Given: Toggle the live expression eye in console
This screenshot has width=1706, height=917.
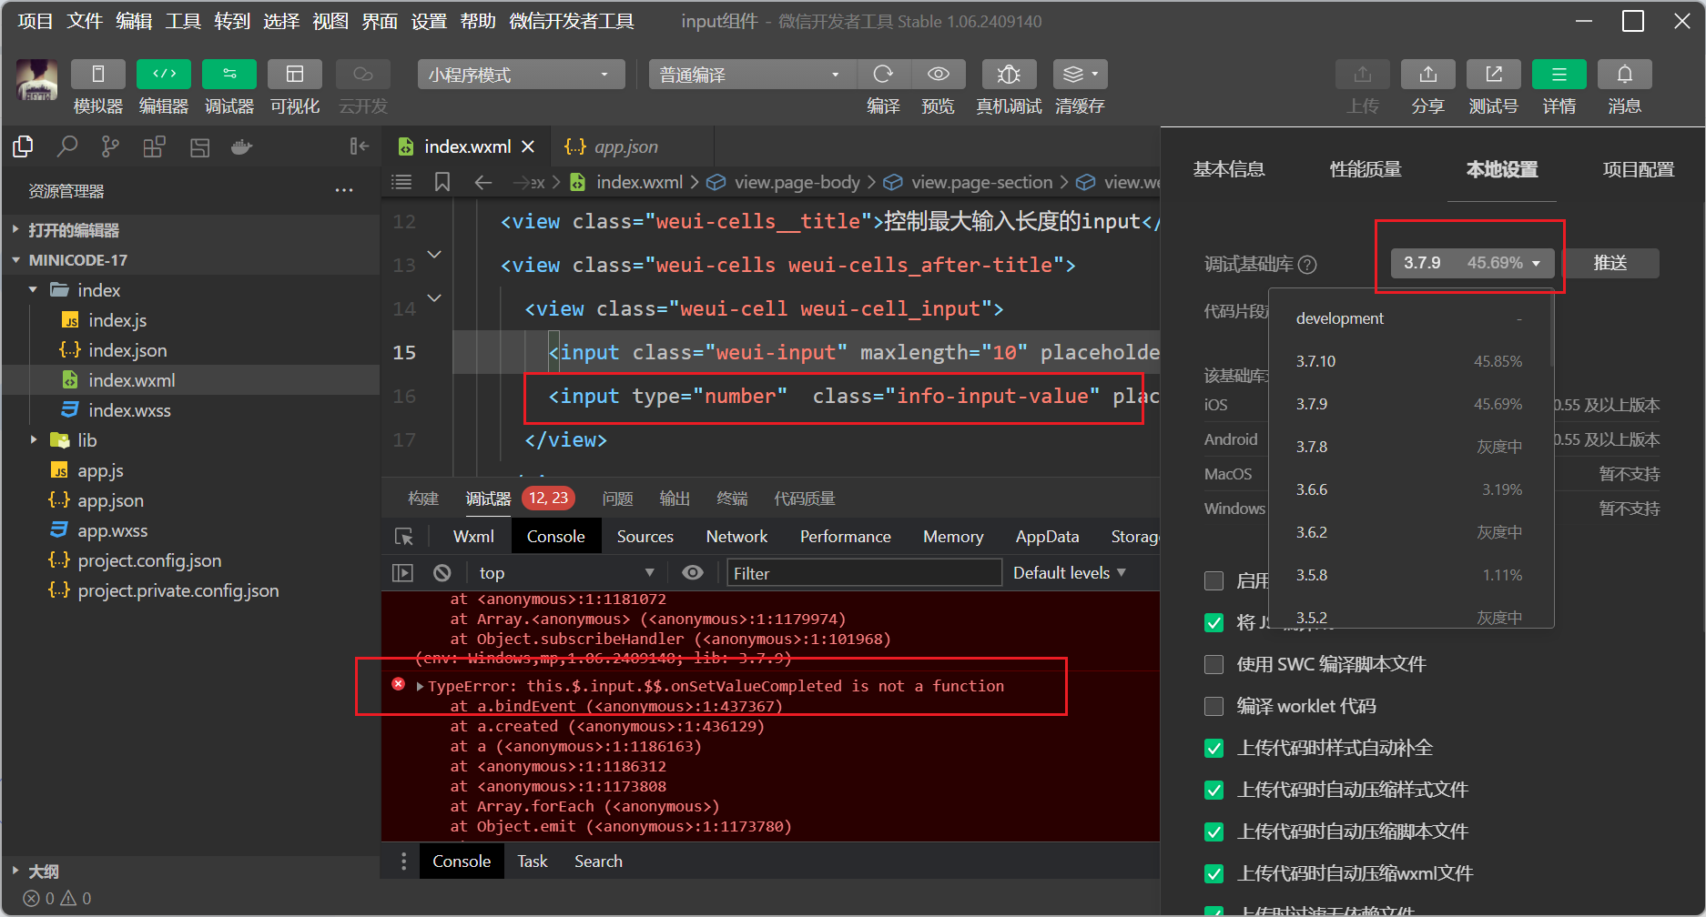Looking at the screenshot, I should coord(693,573).
